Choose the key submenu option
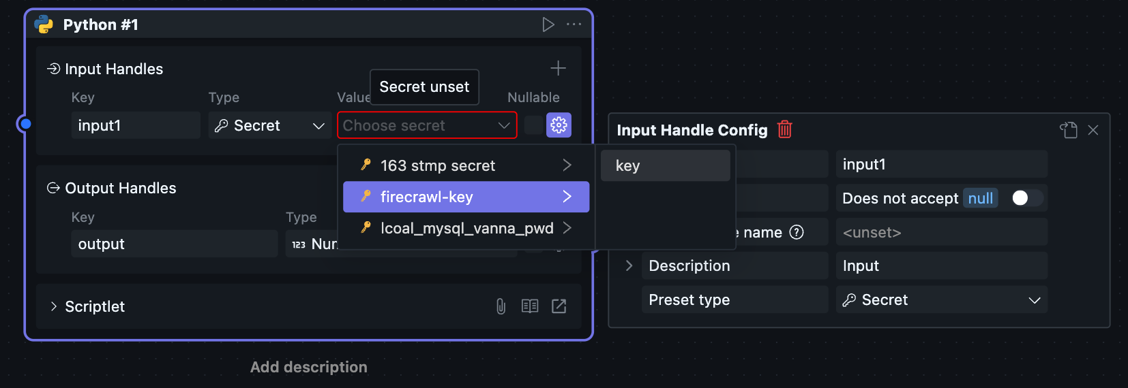 tap(665, 166)
